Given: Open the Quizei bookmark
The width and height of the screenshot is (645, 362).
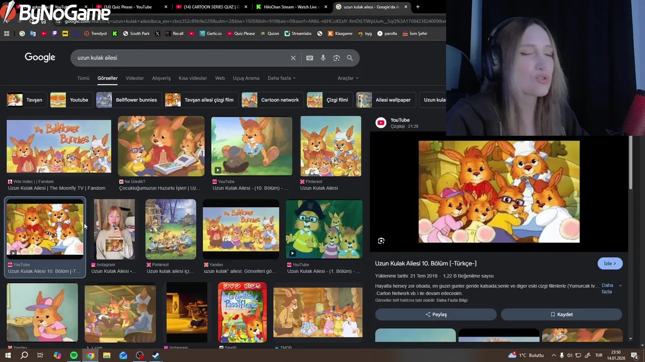Looking at the screenshot, I should pyautogui.click(x=270, y=34).
